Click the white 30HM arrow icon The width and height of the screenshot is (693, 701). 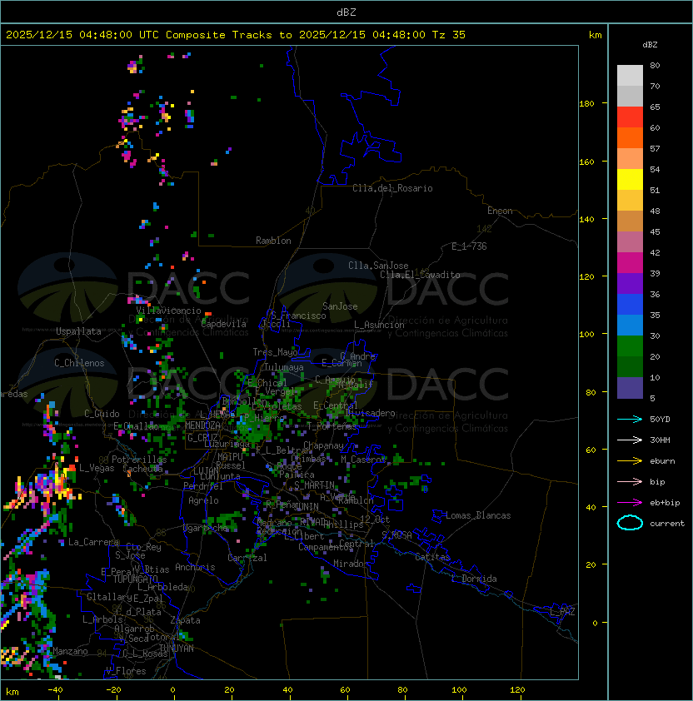(x=630, y=440)
